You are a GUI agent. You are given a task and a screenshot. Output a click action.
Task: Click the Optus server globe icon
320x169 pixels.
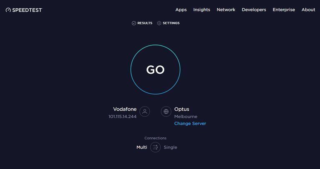click(x=166, y=112)
